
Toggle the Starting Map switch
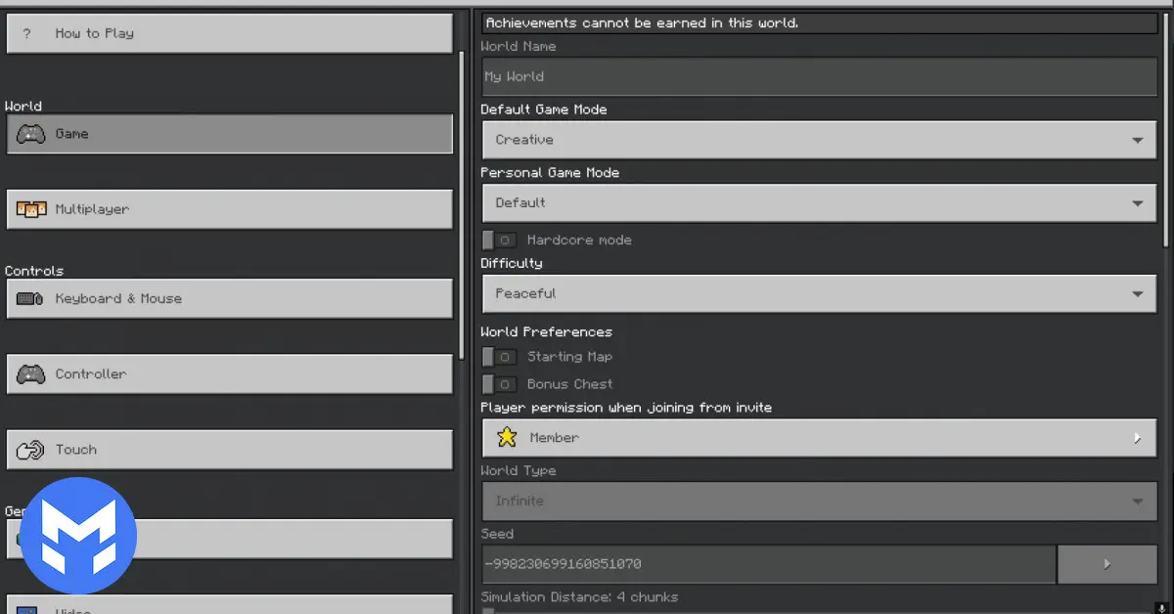click(499, 358)
